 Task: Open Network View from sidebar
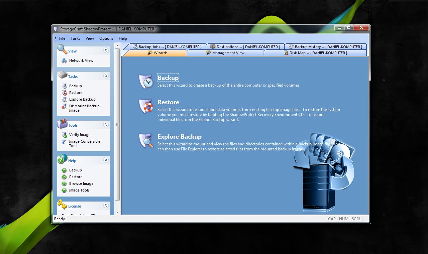(81, 61)
